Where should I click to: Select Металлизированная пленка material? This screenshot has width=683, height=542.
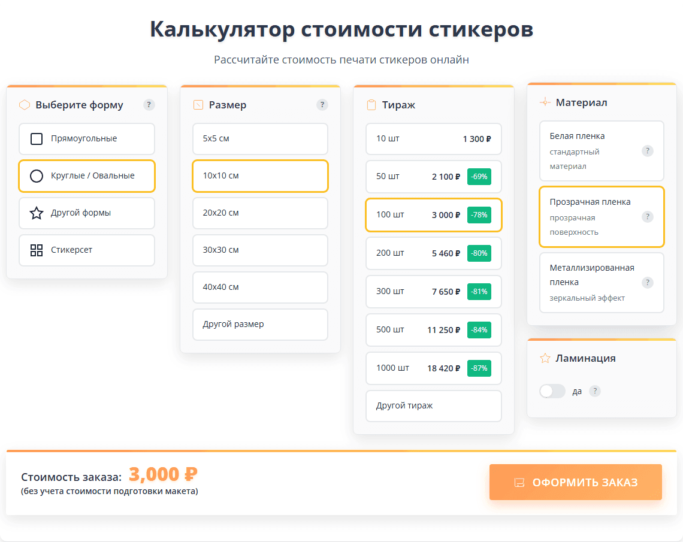click(602, 283)
